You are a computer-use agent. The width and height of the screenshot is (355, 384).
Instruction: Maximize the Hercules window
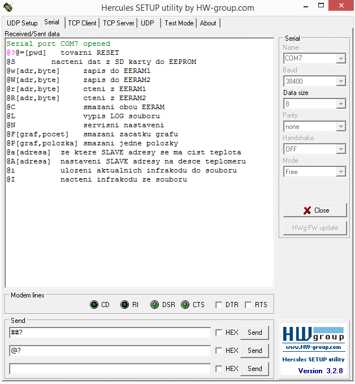[x=321, y=6]
